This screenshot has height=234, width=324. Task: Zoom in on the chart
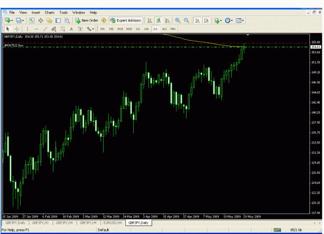(x=177, y=20)
